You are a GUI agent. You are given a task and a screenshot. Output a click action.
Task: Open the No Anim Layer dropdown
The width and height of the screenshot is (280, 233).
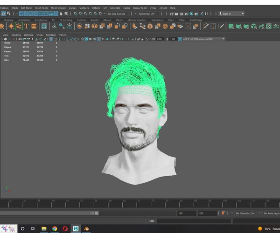[271, 213]
